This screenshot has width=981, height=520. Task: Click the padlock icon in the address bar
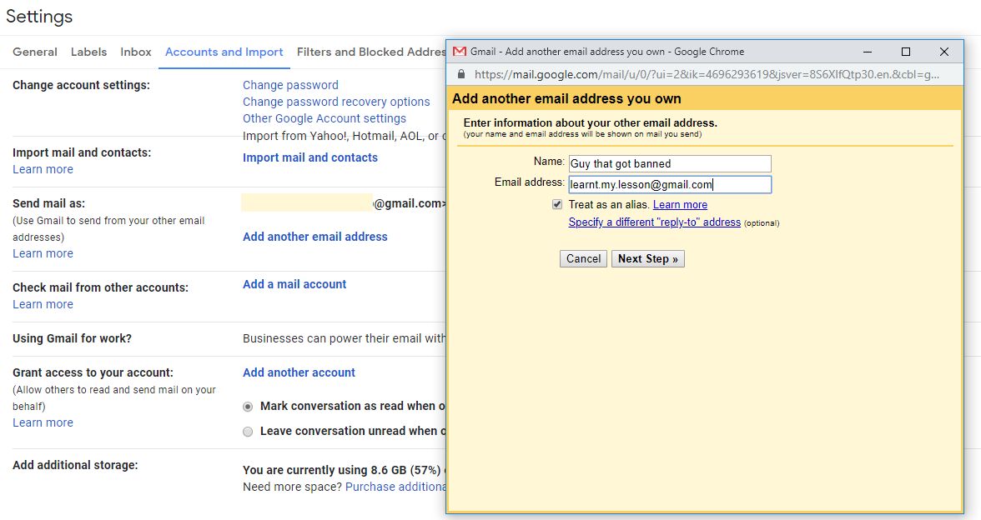click(461, 74)
